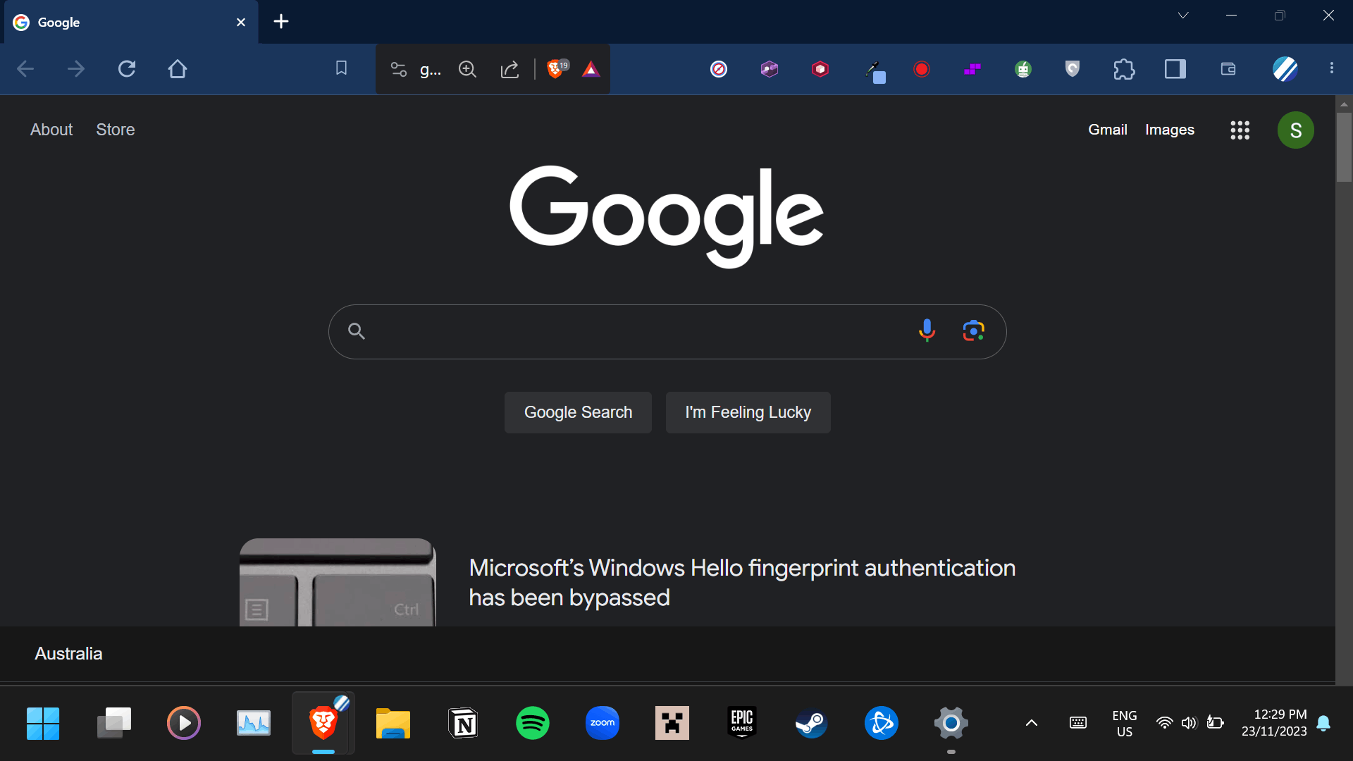
Task: Toggle the browser sidebar panel
Action: 1175,69
